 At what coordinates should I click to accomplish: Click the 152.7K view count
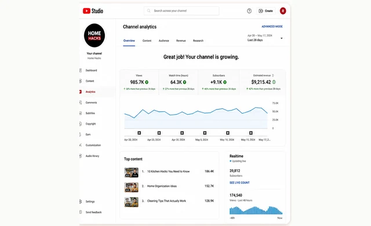tap(209, 186)
